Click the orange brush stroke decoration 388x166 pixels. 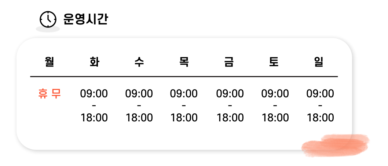336,146
